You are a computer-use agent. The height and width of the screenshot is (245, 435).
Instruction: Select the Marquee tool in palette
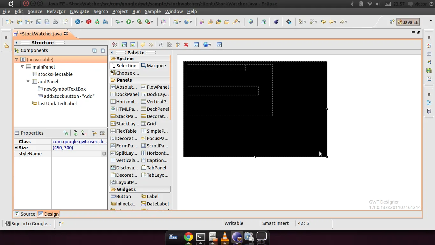click(x=153, y=66)
